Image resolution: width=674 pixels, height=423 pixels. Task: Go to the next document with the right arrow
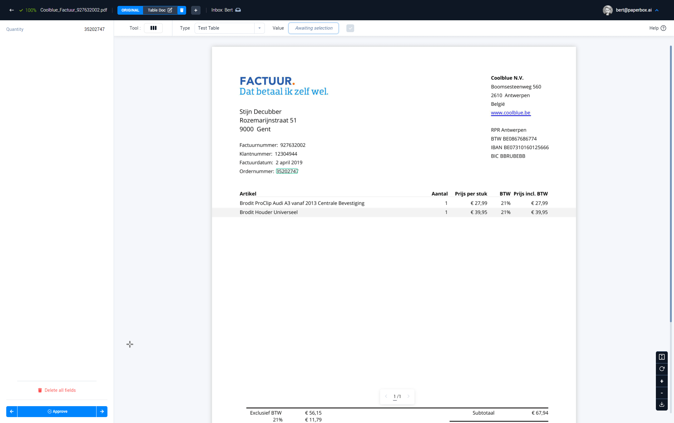102,411
